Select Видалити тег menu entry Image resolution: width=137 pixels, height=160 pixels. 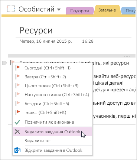click(52, 141)
